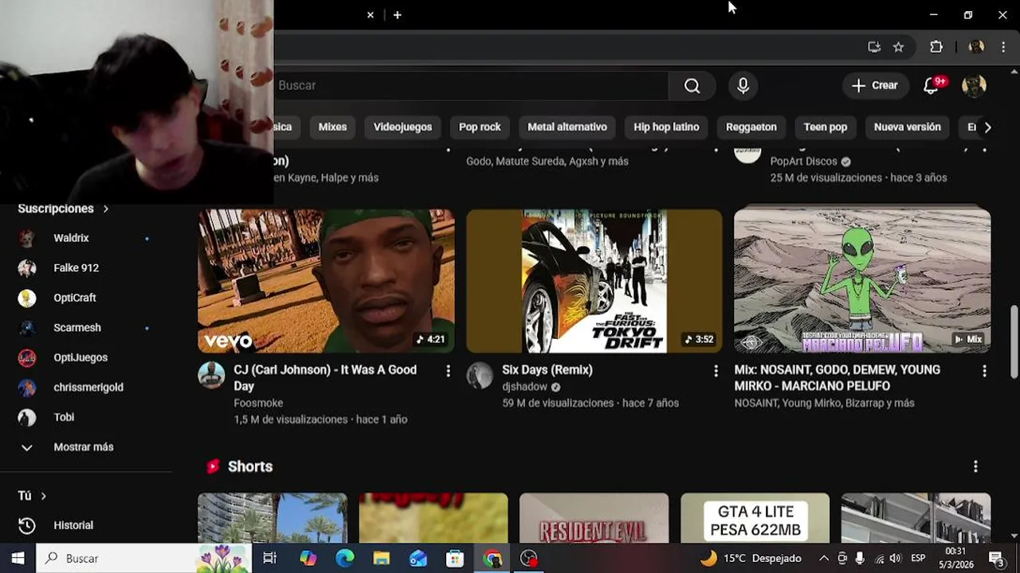1020x573 pixels.
Task: Click the CJ video channel avatar
Action: point(211,376)
